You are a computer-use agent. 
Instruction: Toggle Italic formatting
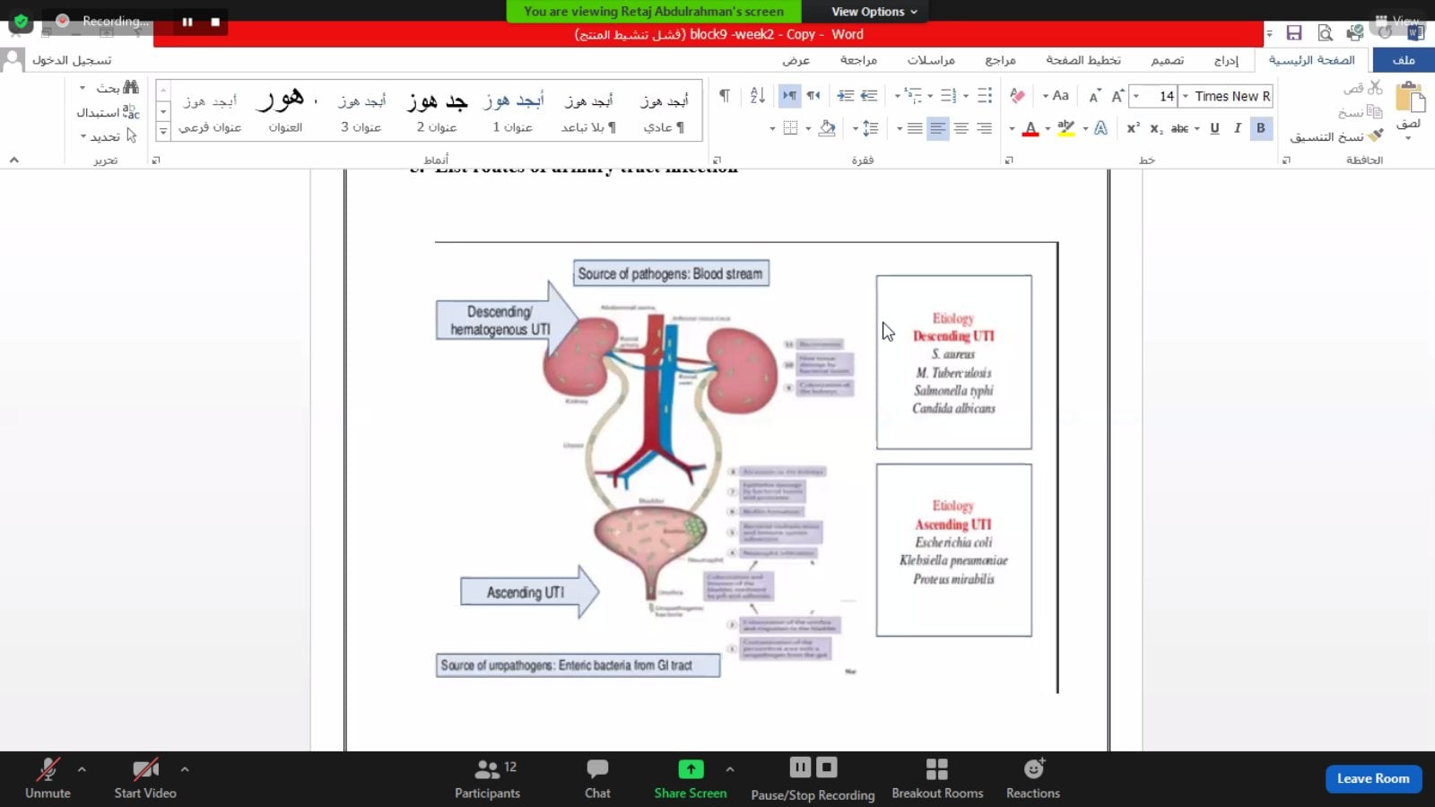pos(1238,128)
